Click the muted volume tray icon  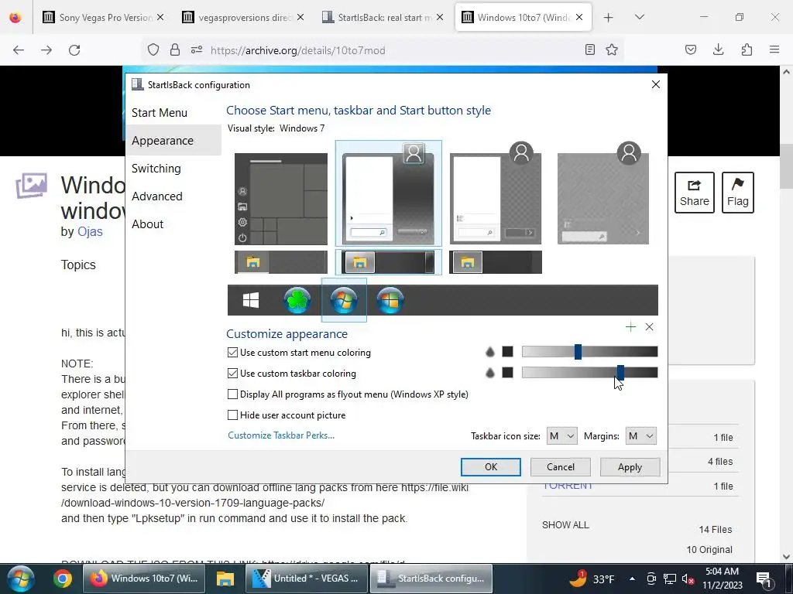coord(688,579)
